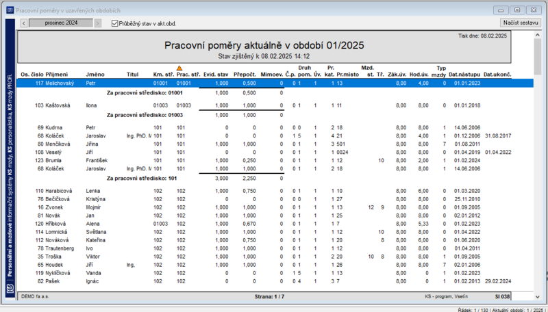Select row of Zvonek Mojmír
This screenshot has width=548, height=312.
pos(275,207)
